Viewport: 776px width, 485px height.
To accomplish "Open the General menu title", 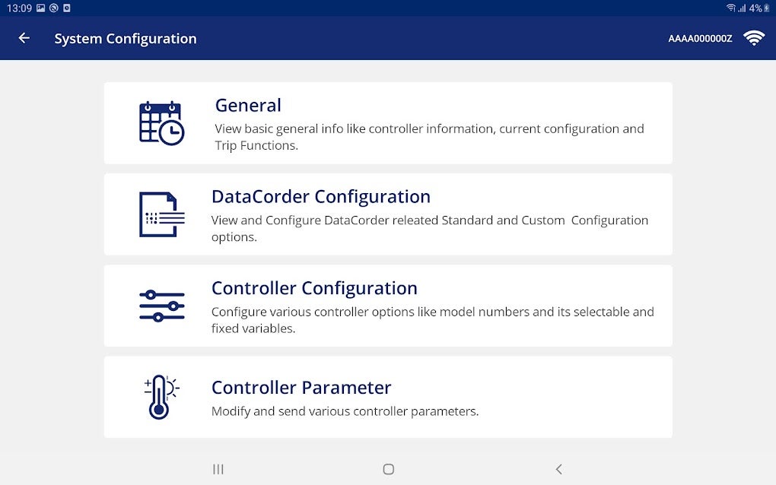I will (248, 105).
